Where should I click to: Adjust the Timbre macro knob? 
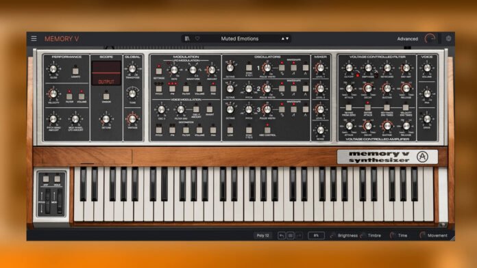click(363, 235)
